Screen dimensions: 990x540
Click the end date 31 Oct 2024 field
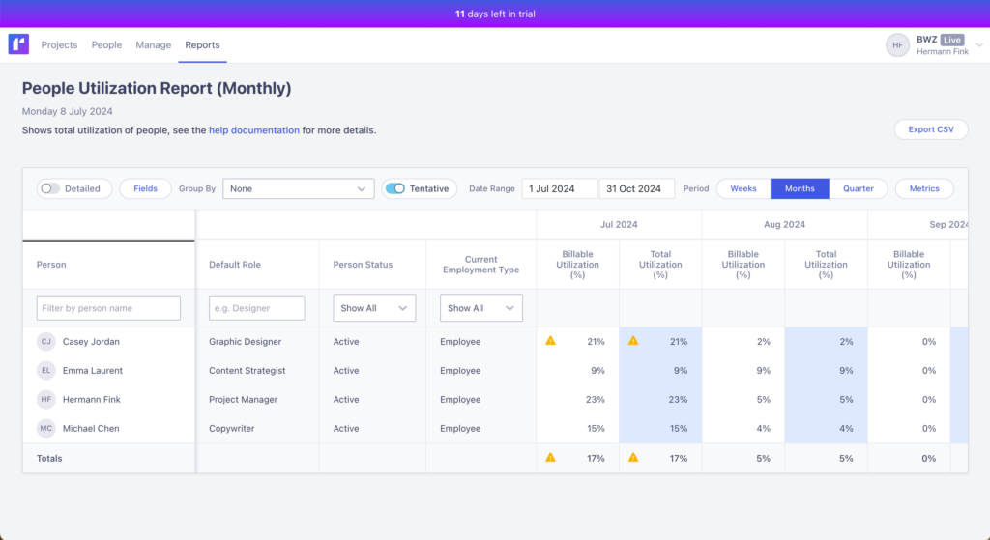point(637,188)
